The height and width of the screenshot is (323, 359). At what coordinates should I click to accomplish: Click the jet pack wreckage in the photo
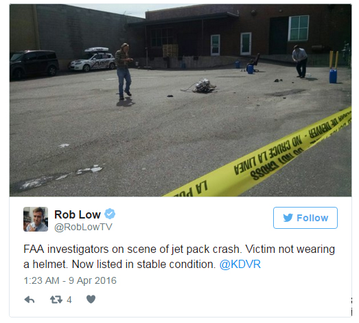pyautogui.click(x=202, y=86)
